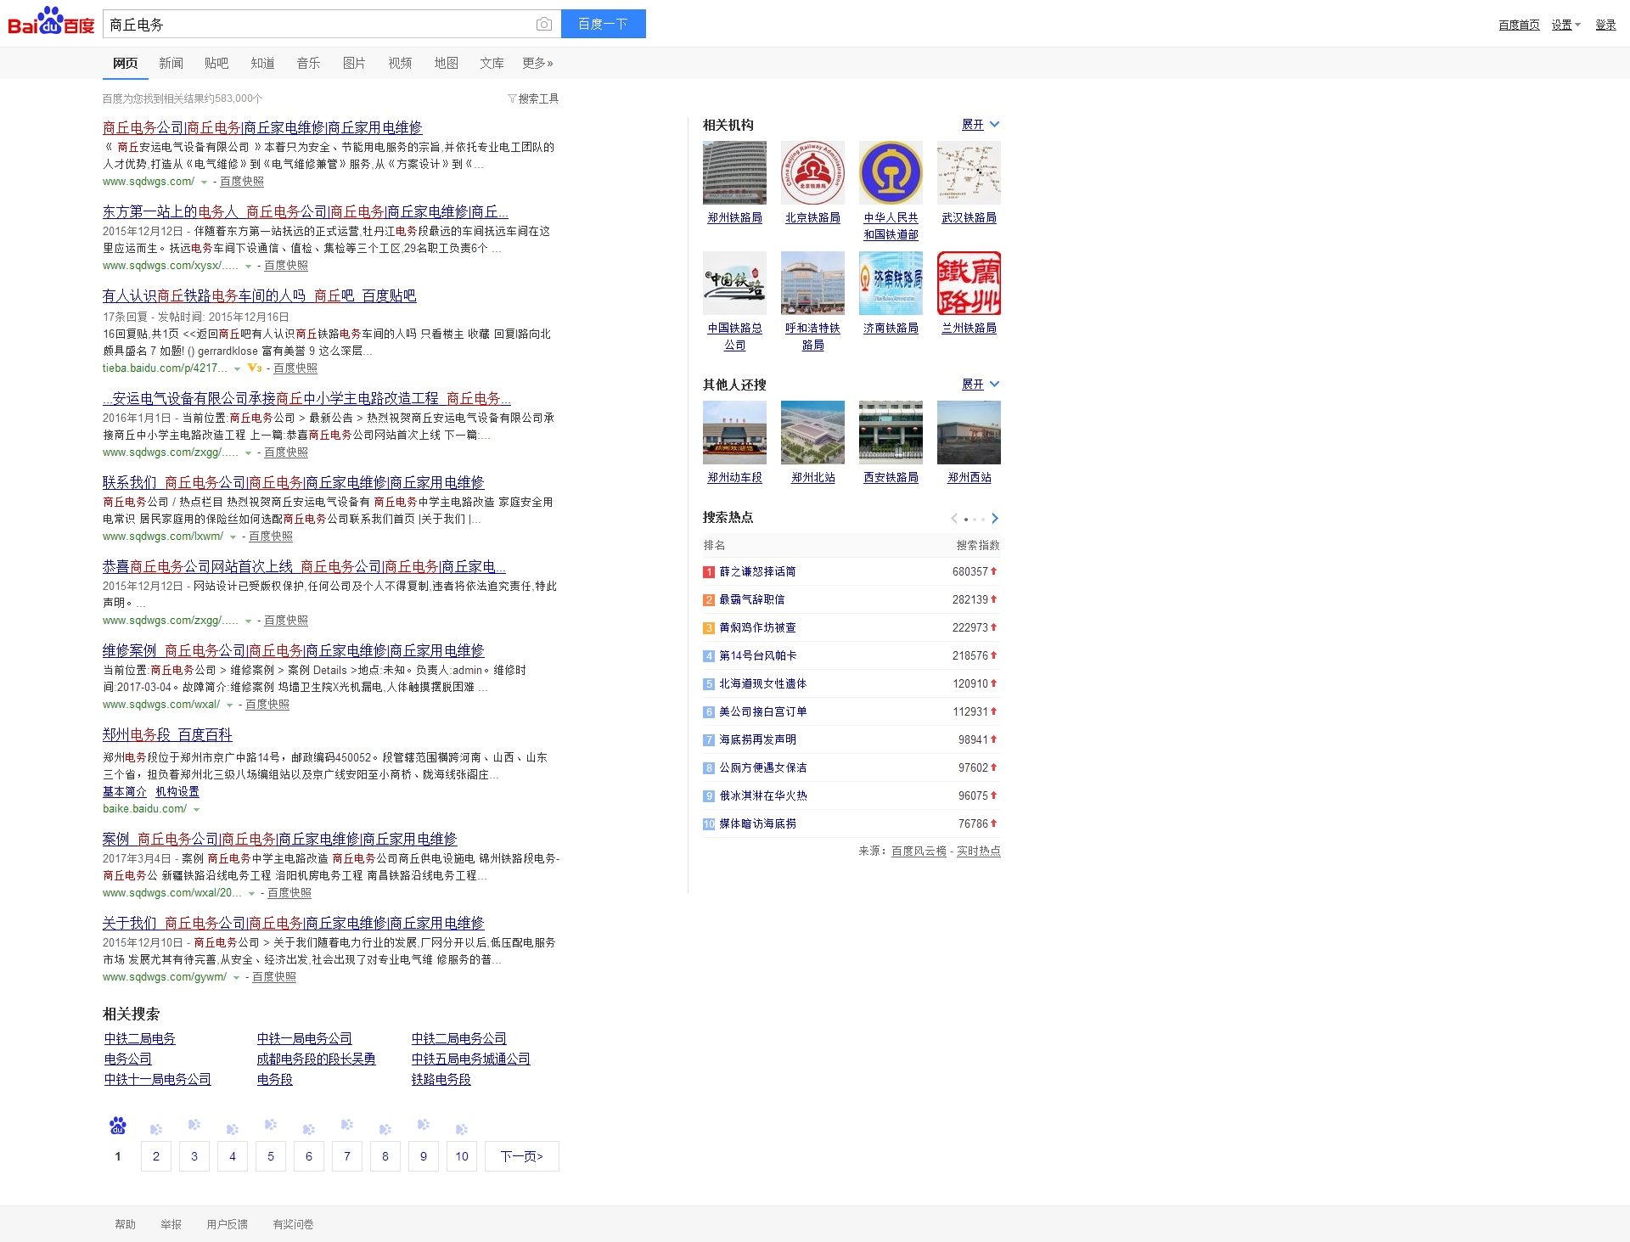Open 机构设置 sublink
The image size is (1630, 1242).
(x=177, y=791)
